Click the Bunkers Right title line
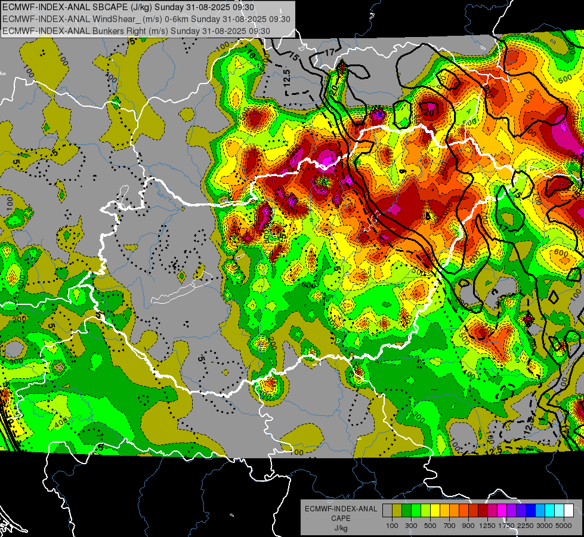 point(136,31)
